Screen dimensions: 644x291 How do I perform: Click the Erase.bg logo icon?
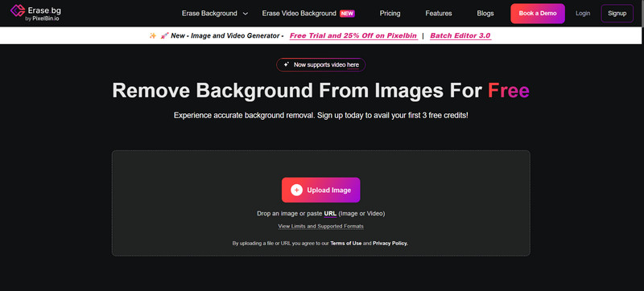[x=17, y=10]
